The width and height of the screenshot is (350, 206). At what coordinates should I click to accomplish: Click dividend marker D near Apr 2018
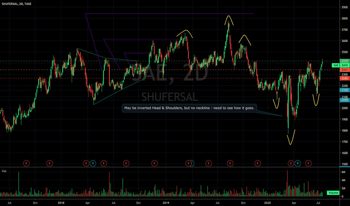point(93,163)
